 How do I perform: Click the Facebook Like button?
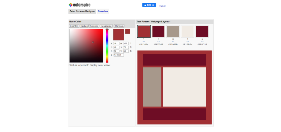(x=149, y=5)
